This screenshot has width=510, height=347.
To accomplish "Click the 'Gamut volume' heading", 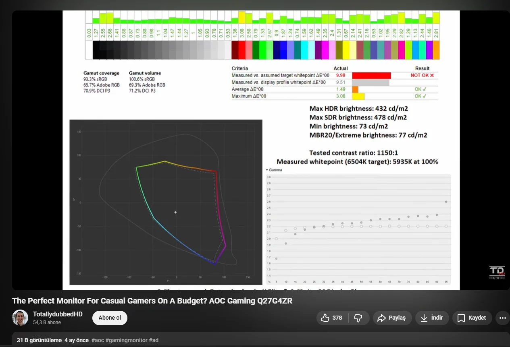I will 145,73.
